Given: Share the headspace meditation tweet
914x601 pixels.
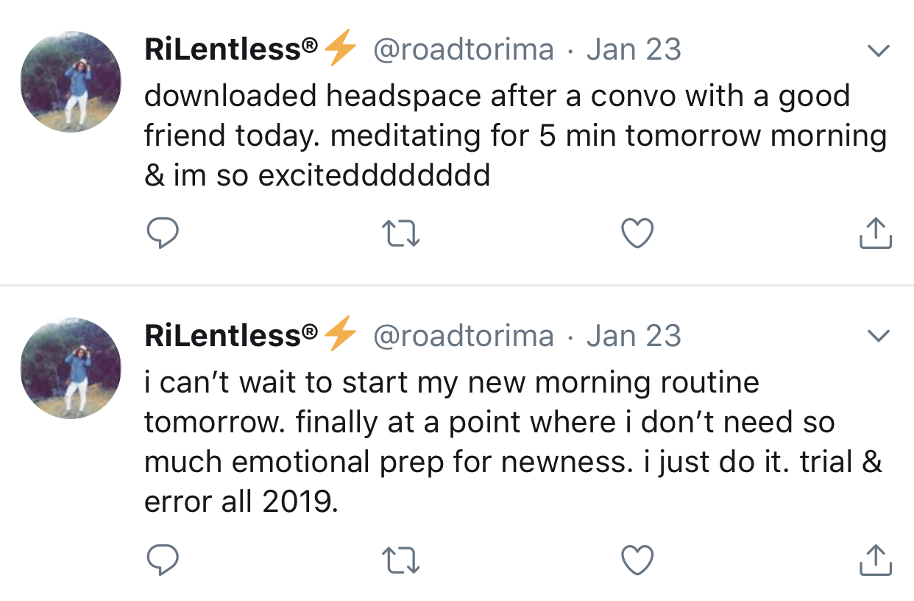Looking at the screenshot, I should pyautogui.click(x=876, y=233).
